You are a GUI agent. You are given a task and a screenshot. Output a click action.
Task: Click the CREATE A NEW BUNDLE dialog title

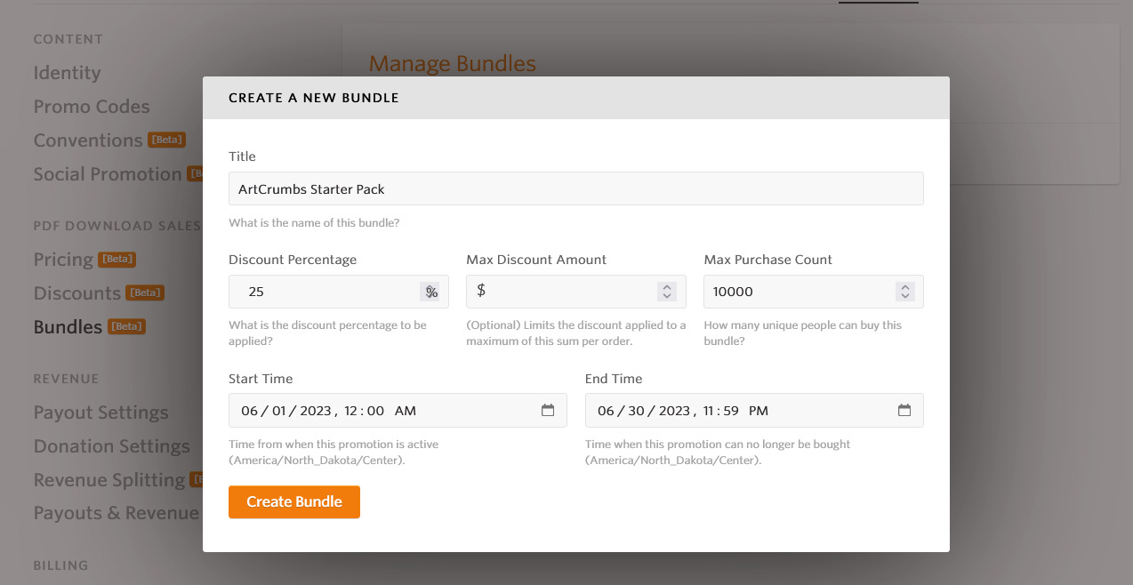click(x=314, y=98)
